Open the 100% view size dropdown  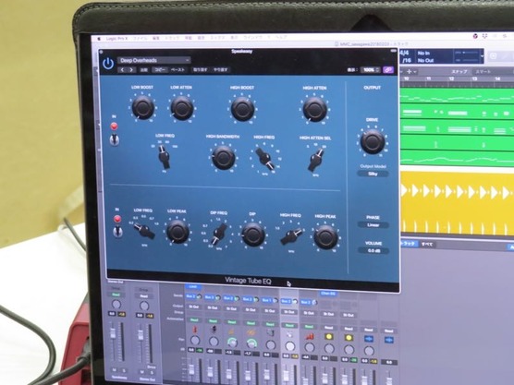point(370,70)
